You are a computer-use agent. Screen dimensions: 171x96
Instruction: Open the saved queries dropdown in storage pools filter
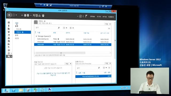pos(72,28)
